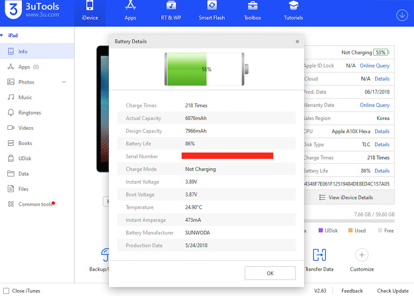Screen dimensions: 414x296
Task: Click Details link for CPU
Action: (x=382, y=131)
